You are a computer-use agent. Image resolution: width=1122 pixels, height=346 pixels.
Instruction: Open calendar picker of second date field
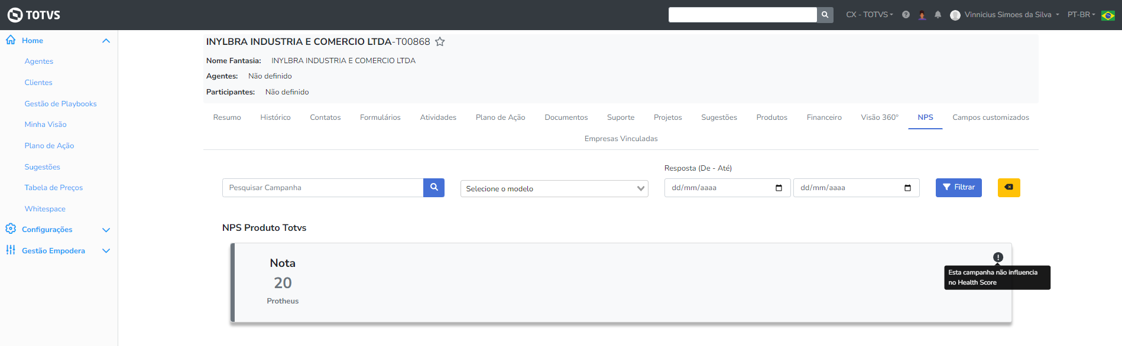click(907, 188)
